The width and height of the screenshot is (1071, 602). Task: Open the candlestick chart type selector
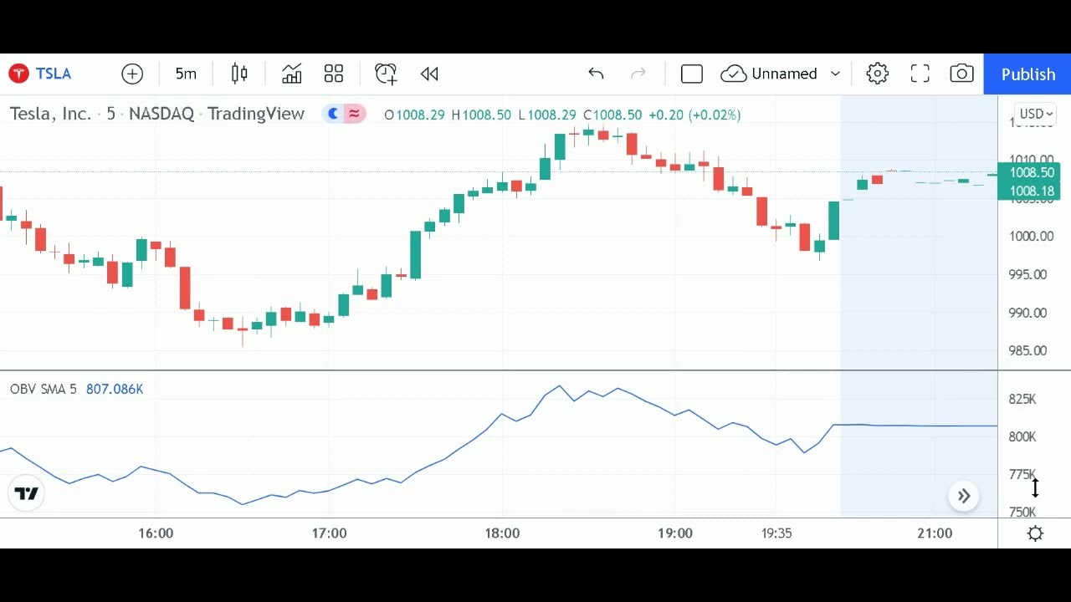click(239, 74)
